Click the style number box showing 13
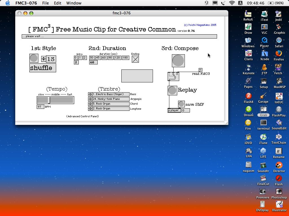Viewport: 289px width, 216px height. [x=51, y=59]
